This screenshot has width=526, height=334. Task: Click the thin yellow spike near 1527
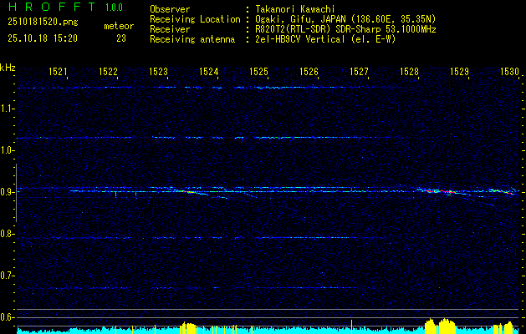[x=351, y=326]
